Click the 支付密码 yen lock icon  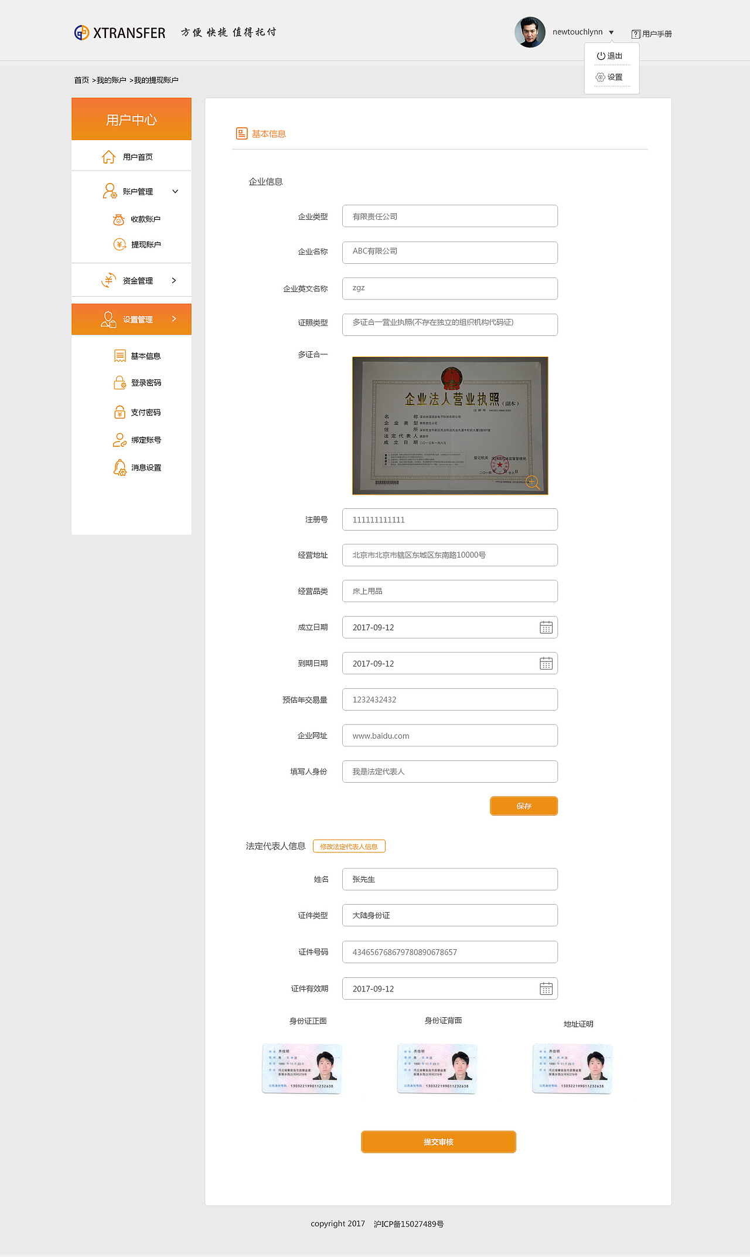120,412
